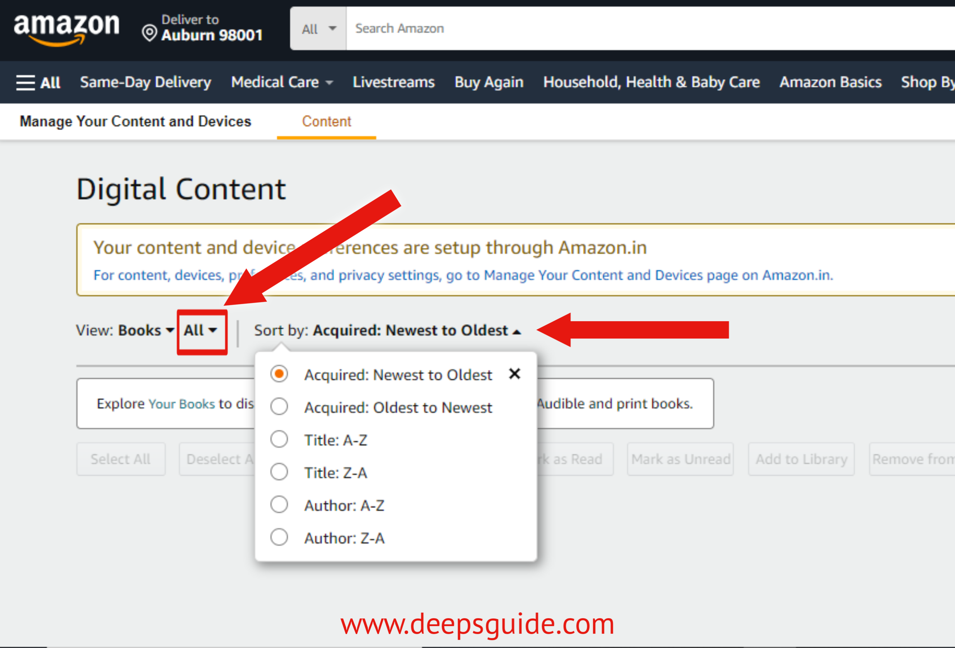Expand the View Books dropdown
The image size is (955, 648).
[x=146, y=331]
